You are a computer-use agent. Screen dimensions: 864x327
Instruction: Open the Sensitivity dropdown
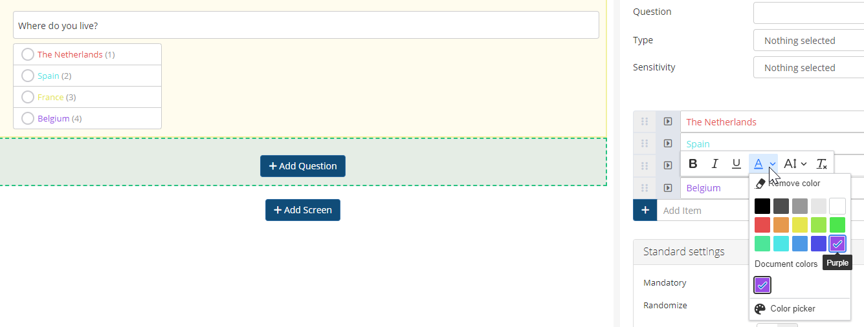pos(809,68)
